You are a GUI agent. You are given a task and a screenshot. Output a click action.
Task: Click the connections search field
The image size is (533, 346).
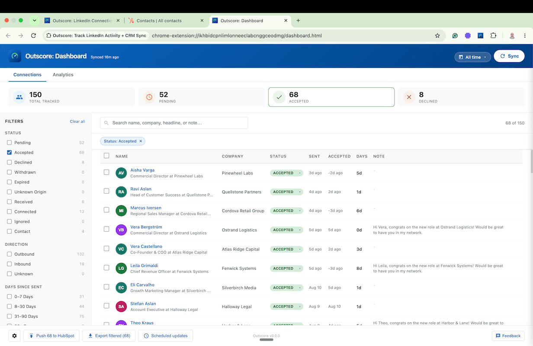click(x=174, y=123)
